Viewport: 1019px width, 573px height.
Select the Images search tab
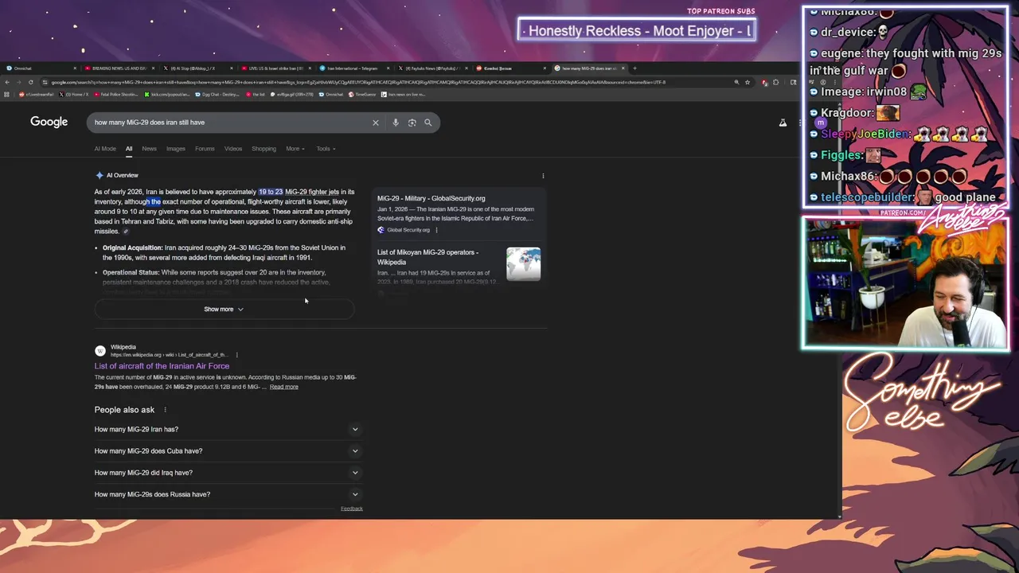coord(176,149)
